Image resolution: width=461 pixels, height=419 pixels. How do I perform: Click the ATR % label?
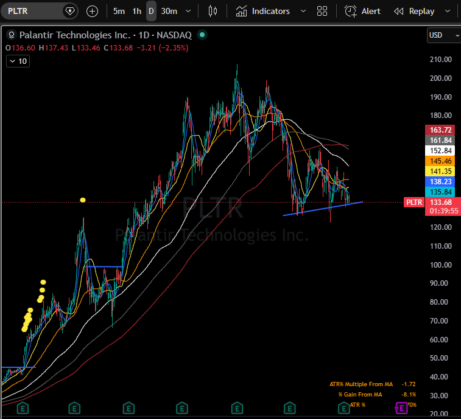[357, 404]
